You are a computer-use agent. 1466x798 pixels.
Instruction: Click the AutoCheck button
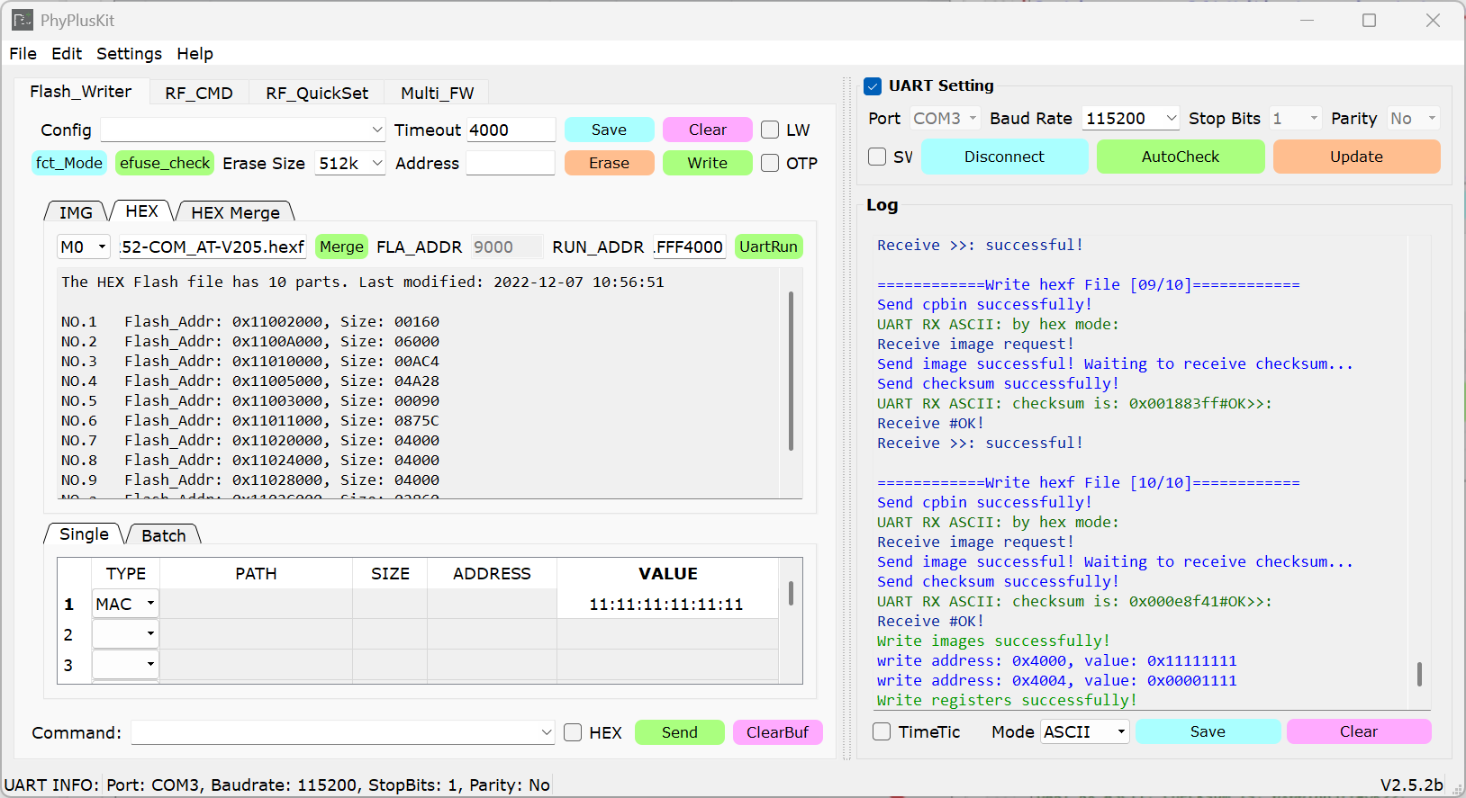[x=1181, y=157]
